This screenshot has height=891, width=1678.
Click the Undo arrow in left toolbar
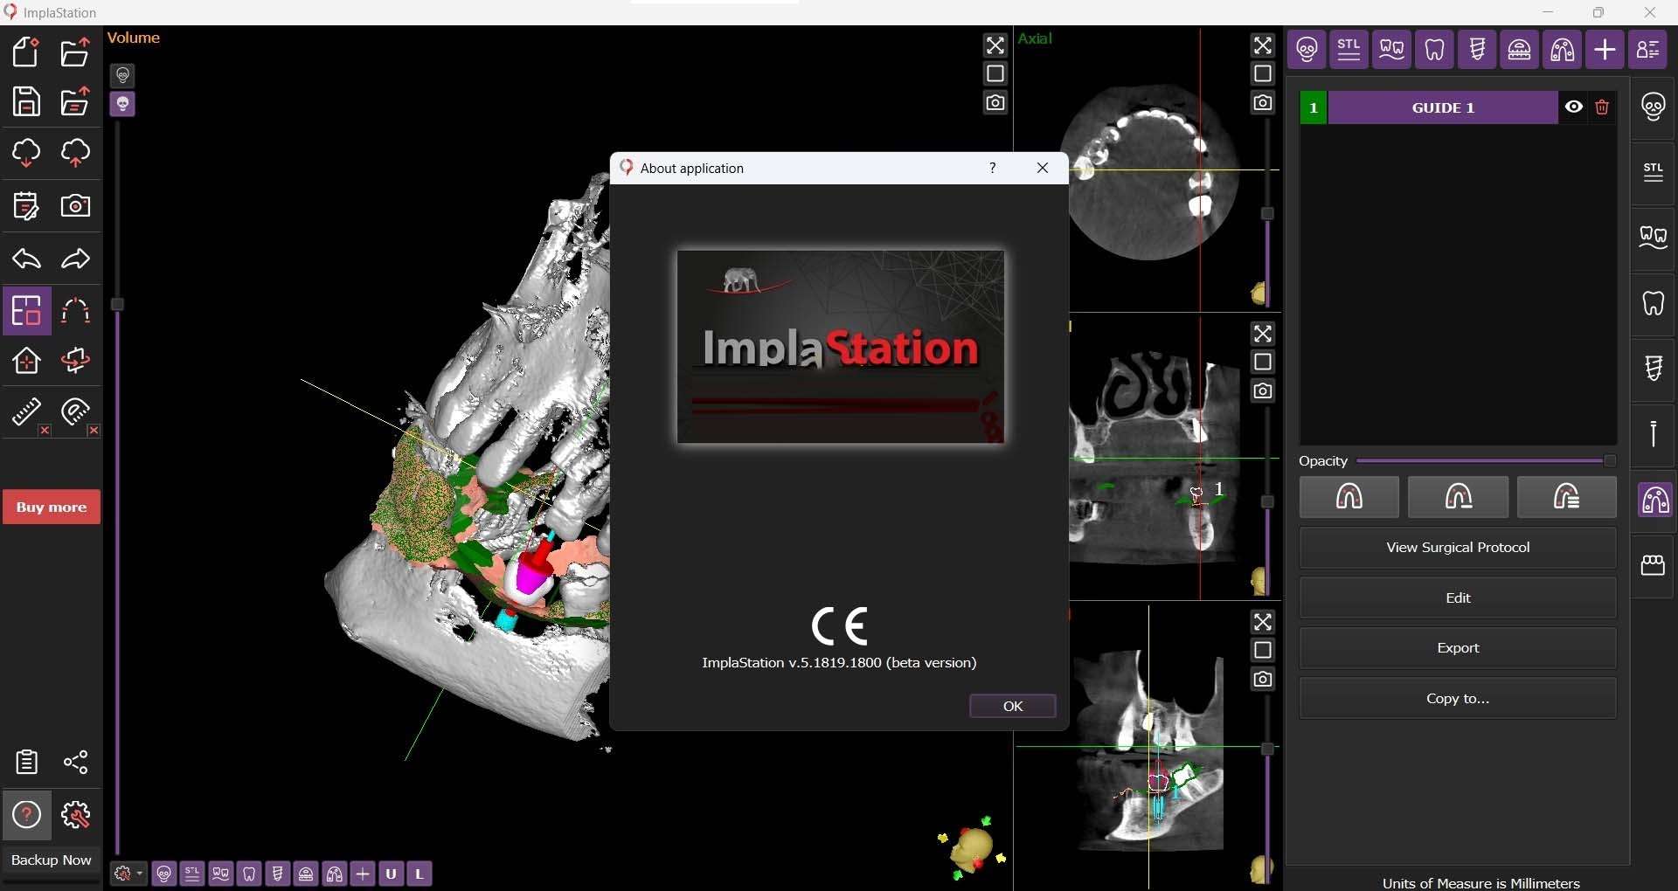[x=26, y=259]
